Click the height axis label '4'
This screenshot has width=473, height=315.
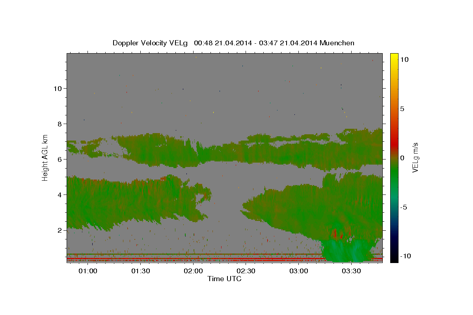click(x=59, y=195)
